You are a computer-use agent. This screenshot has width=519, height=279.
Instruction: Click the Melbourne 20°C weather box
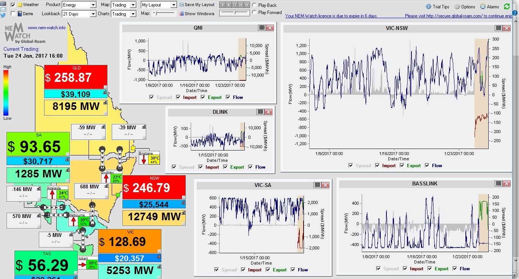pos(79,220)
